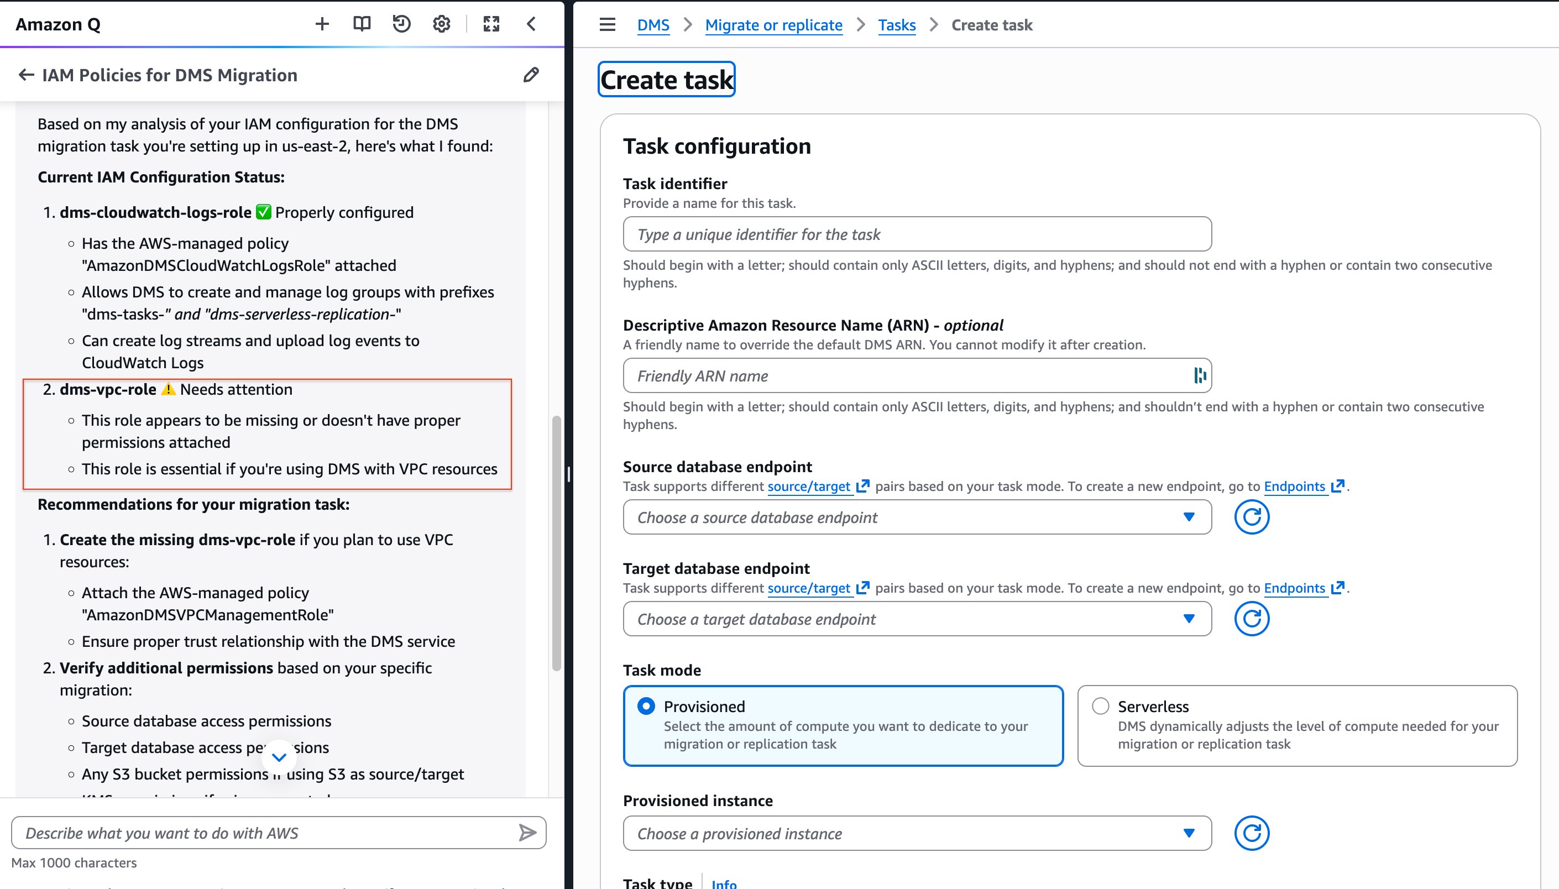Expand Amazon Q to full screen
1559x889 pixels.
tap(491, 24)
